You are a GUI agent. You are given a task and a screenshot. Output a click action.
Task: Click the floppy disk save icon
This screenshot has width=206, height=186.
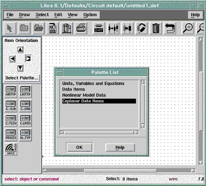[x=52, y=28]
